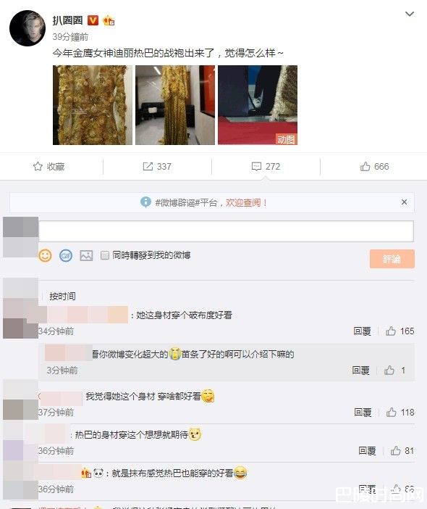The image size is (427, 509).
Task: Reply to the comment posted 34分钟前
Action: (x=362, y=331)
